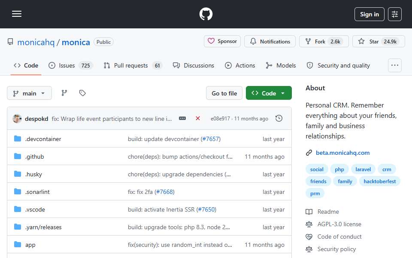Click Go to file button
Image resolution: width=412 pixels, height=258 pixels.
pos(224,93)
